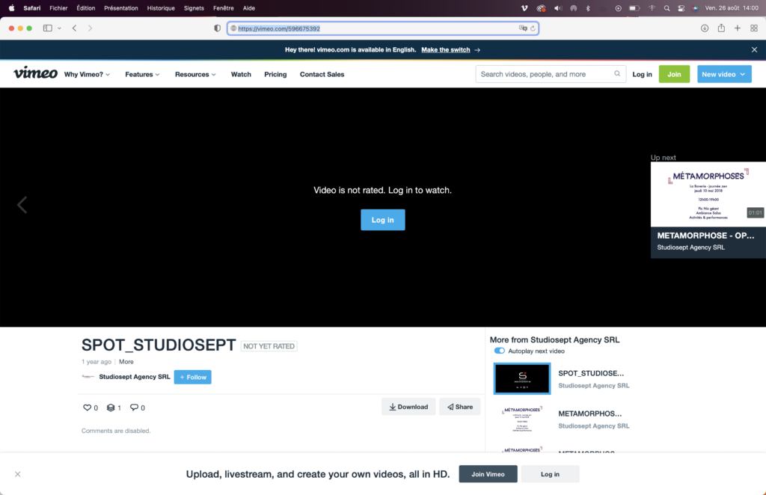Open the Apple menu
766x495 pixels.
coord(12,7)
